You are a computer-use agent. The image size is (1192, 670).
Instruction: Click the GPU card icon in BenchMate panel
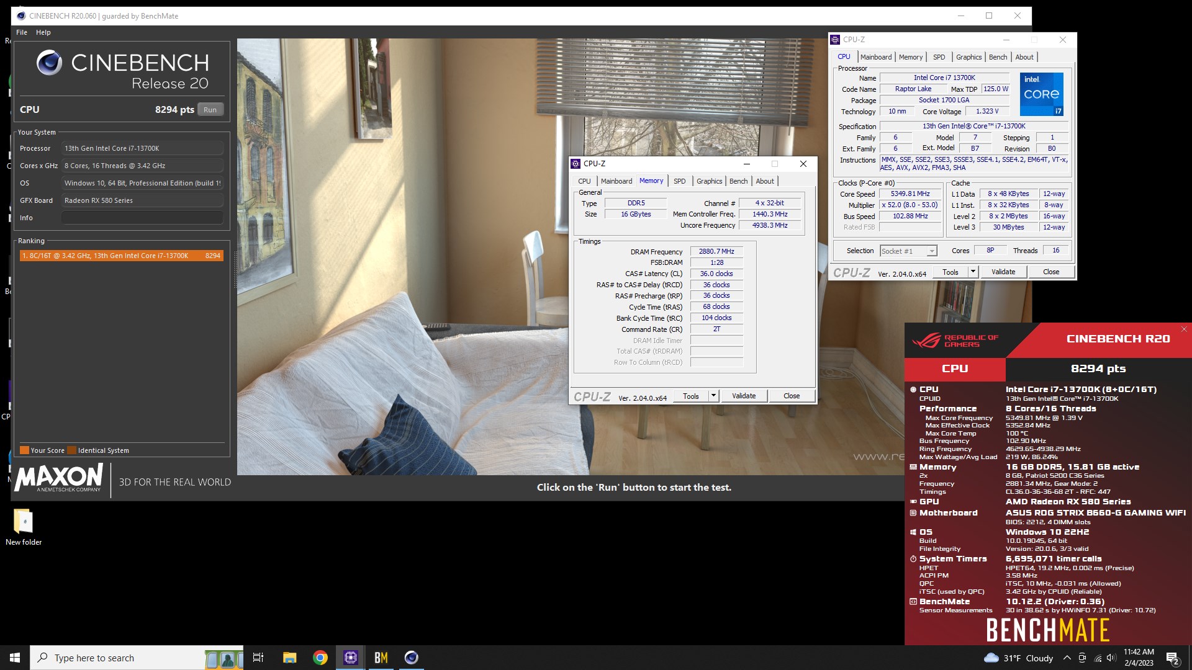point(913,502)
